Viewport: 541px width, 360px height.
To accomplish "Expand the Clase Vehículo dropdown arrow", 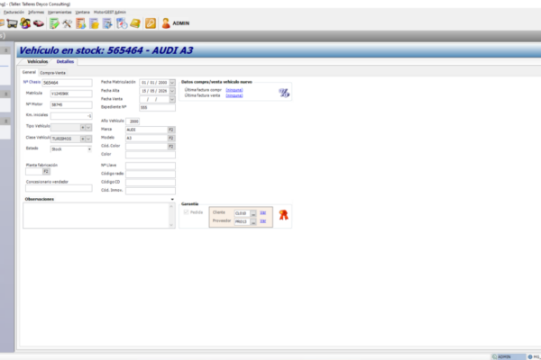I will click(x=88, y=139).
